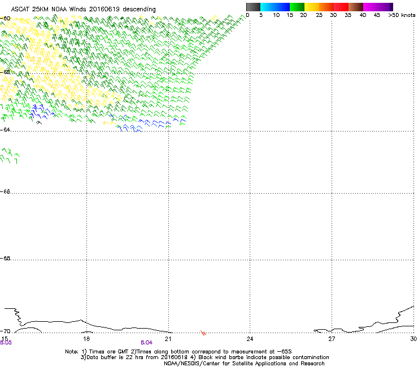
Task: Click the '15' longitude label on the bottom axis
Action: (5, 338)
